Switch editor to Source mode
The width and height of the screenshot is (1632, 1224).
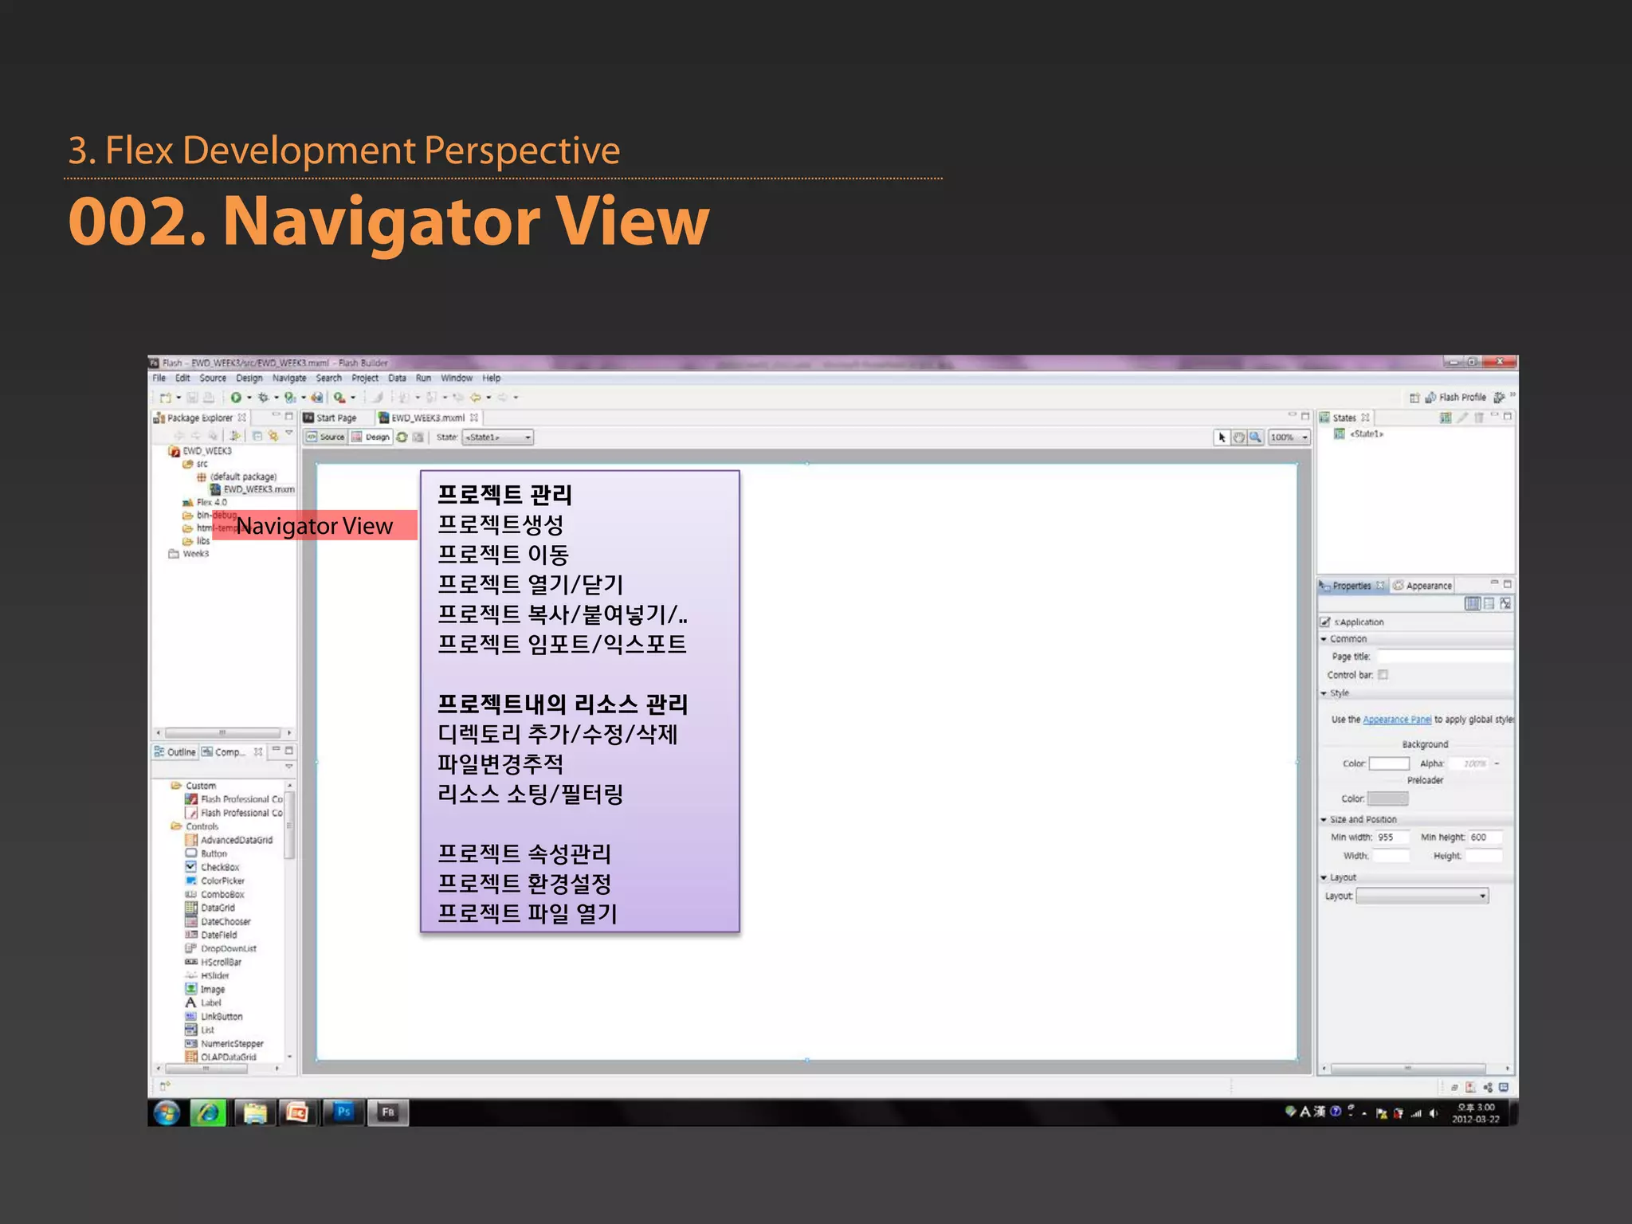[326, 437]
